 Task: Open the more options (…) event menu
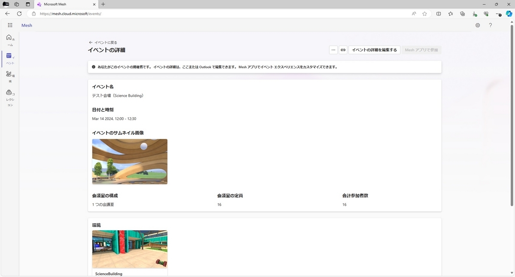tap(333, 50)
